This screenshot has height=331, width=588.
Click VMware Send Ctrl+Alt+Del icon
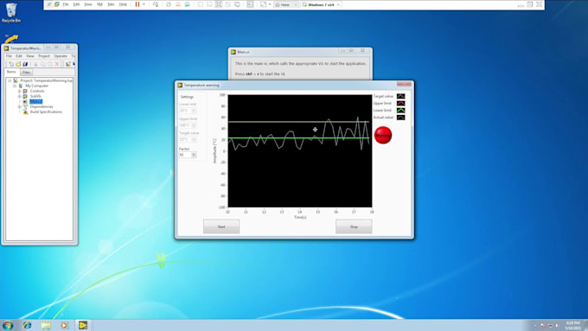(x=156, y=4)
